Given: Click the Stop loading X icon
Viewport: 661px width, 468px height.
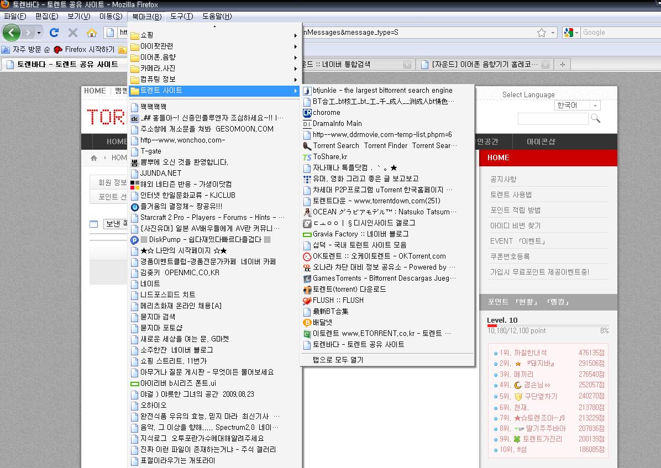Looking at the screenshot, I should point(73,33).
